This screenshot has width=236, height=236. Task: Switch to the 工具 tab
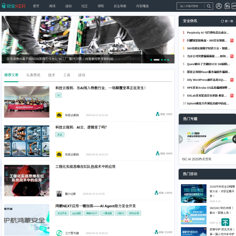coord(67,75)
